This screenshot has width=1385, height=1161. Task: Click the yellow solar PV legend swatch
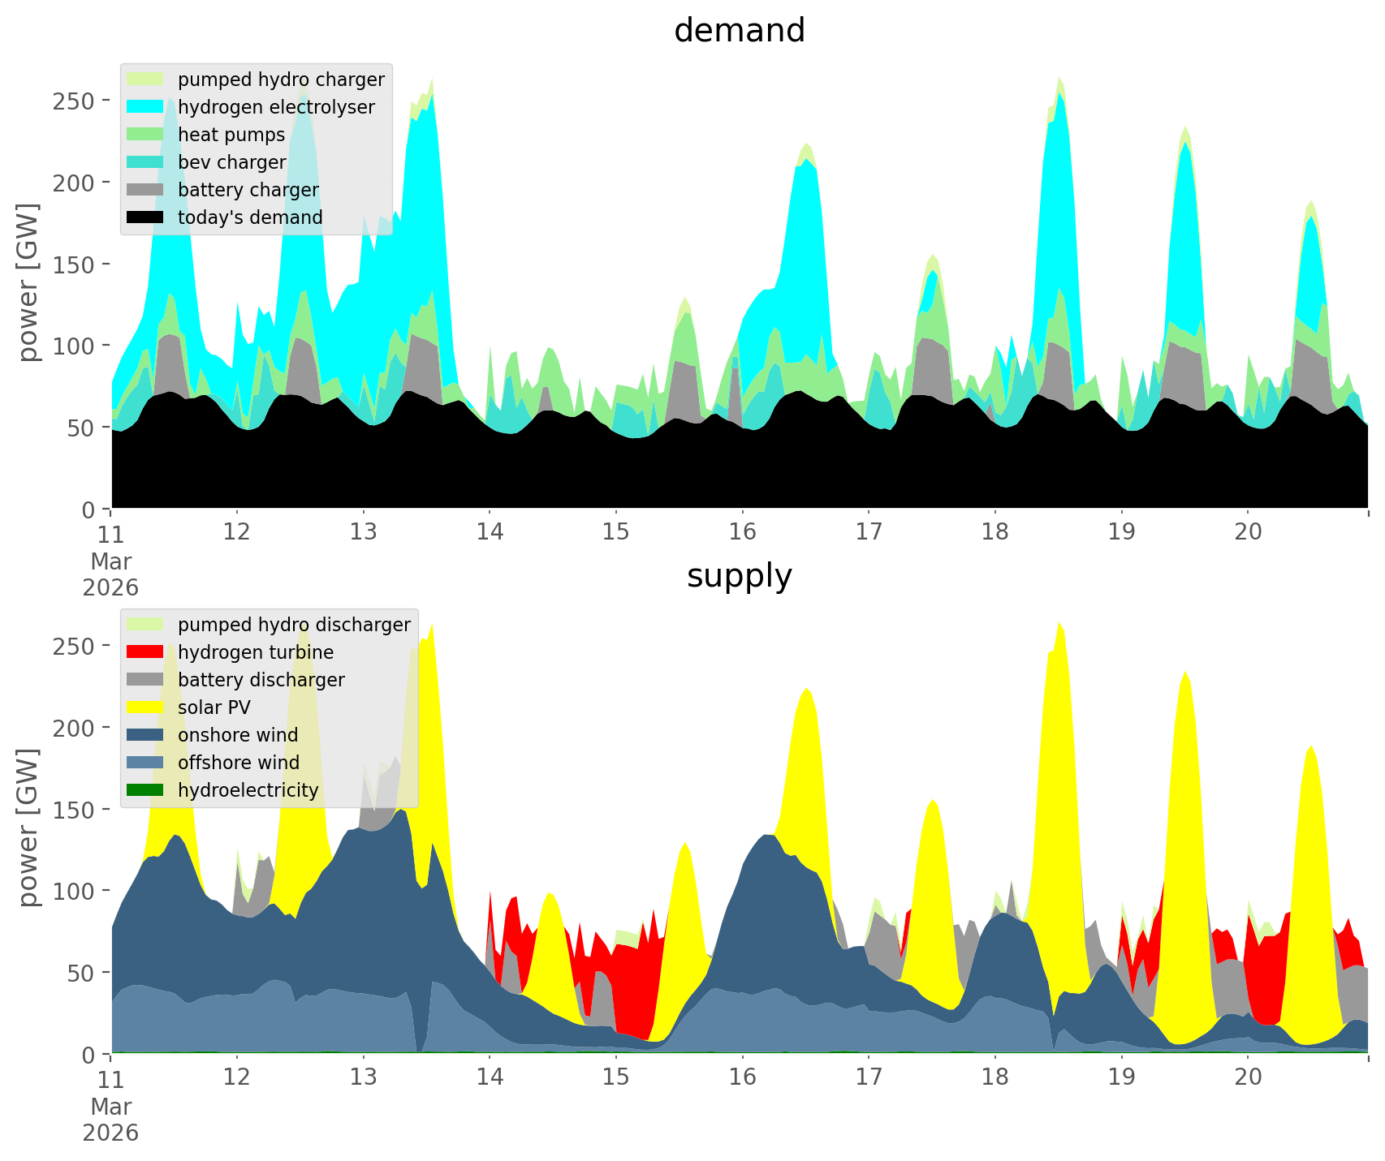tap(145, 707)
